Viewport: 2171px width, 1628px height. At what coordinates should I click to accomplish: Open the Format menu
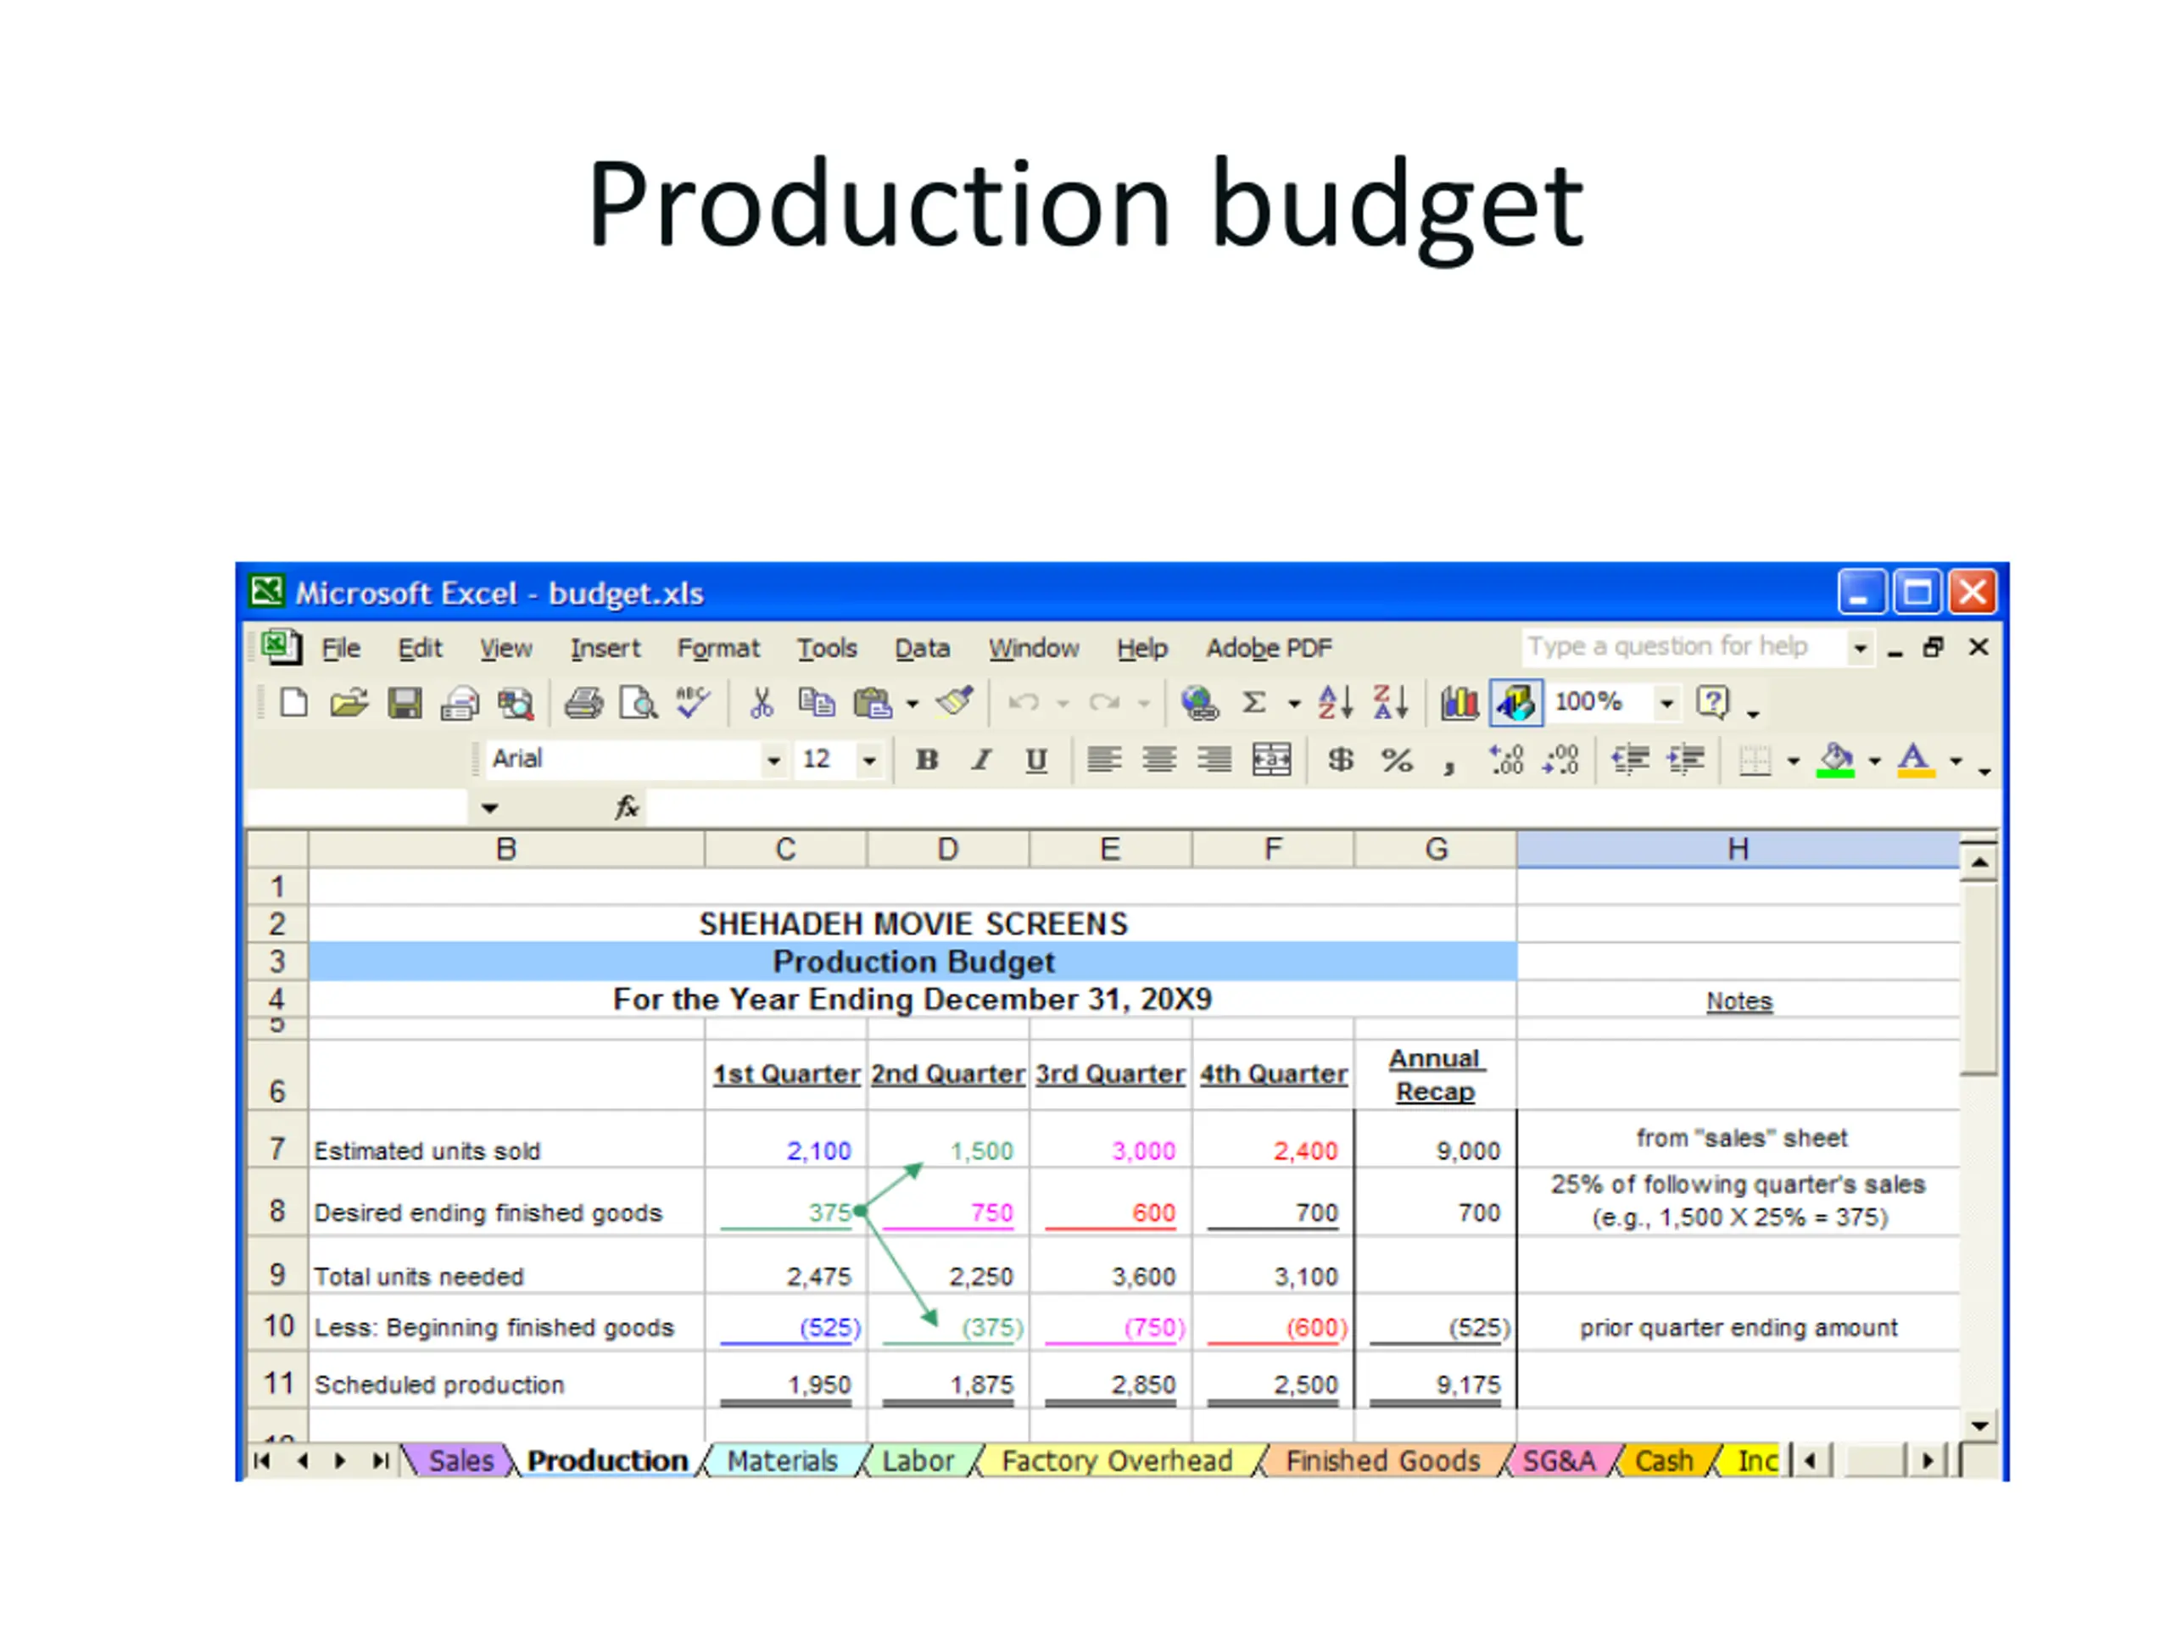coord(717,649)
